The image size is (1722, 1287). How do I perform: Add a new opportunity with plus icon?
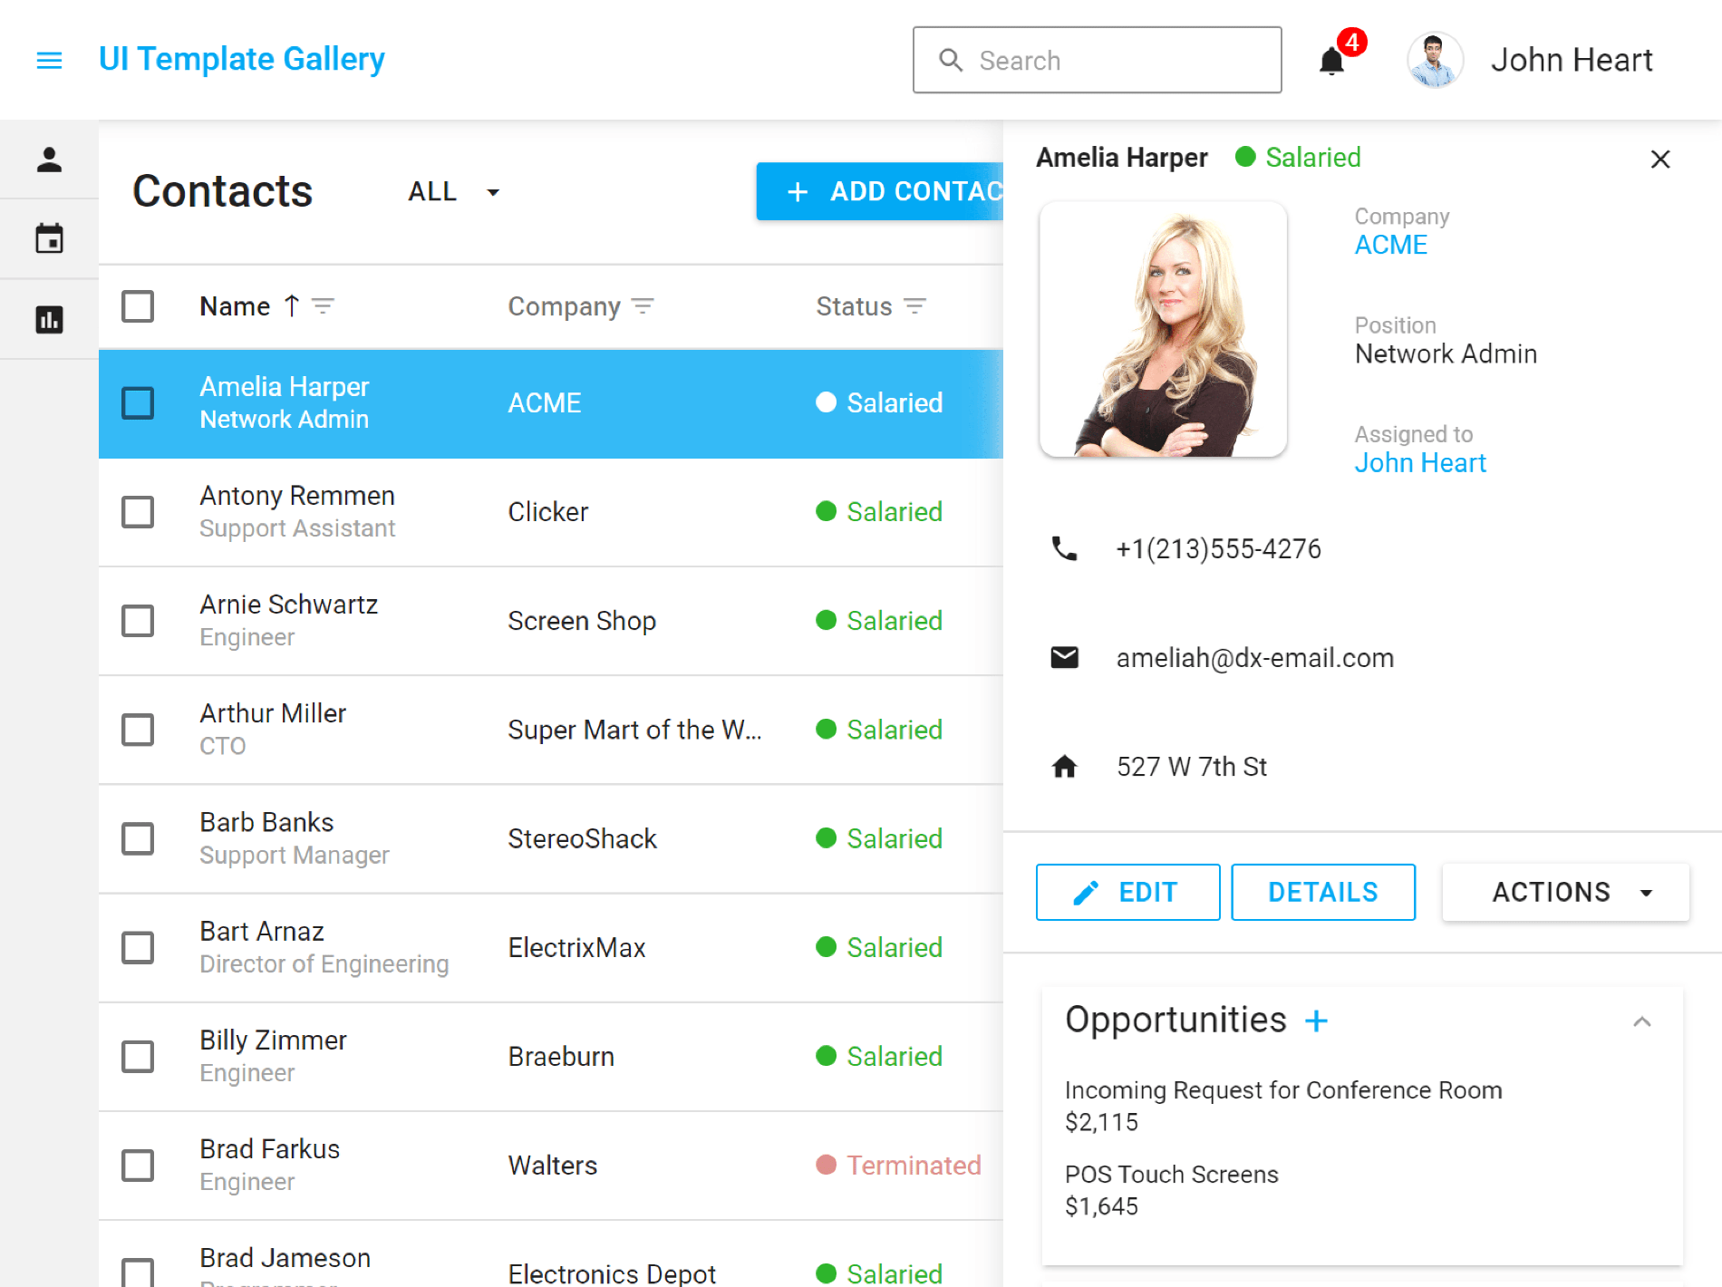(x=1316, y=1021)
